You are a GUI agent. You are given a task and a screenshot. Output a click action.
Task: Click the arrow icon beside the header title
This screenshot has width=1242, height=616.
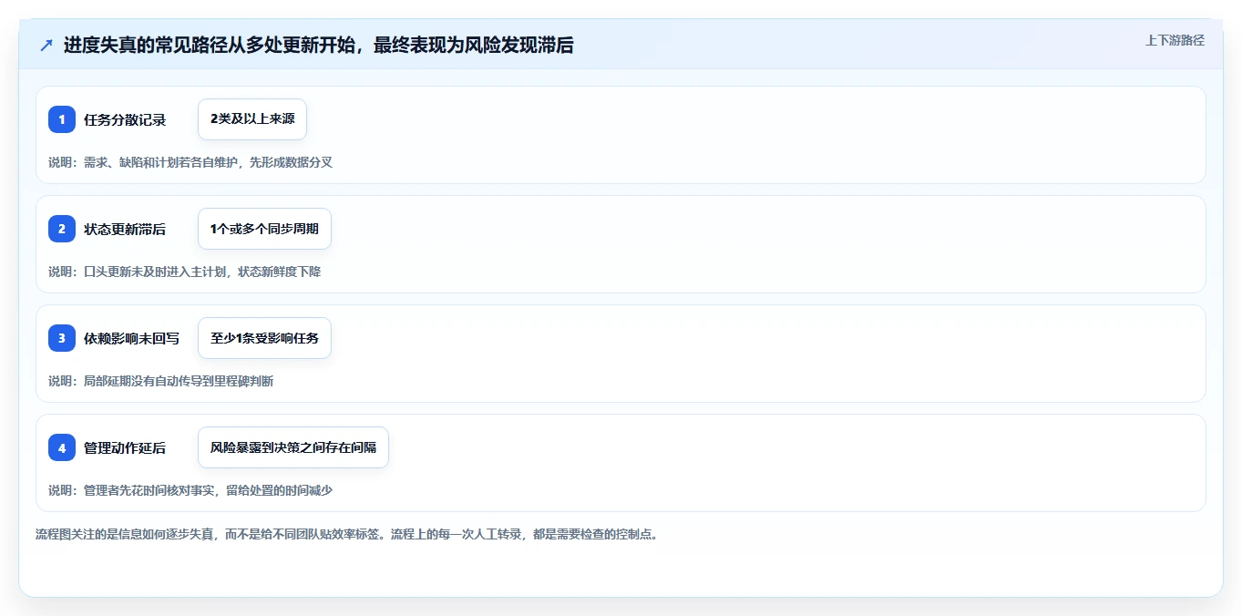(x=46, y=46)
